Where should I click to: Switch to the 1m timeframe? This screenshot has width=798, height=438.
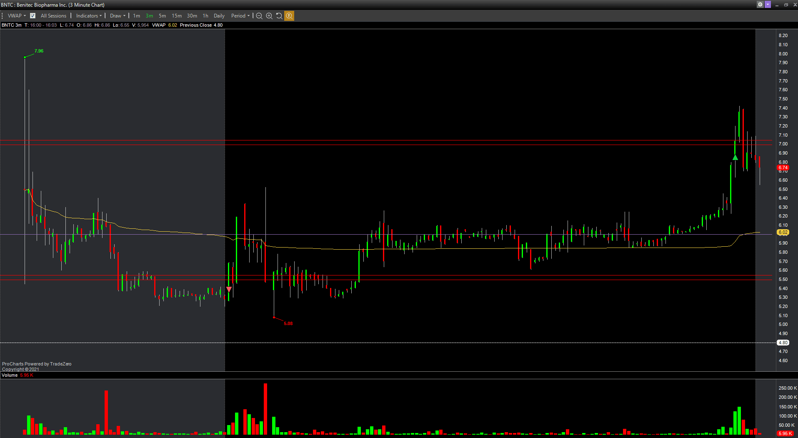[137, 16]
